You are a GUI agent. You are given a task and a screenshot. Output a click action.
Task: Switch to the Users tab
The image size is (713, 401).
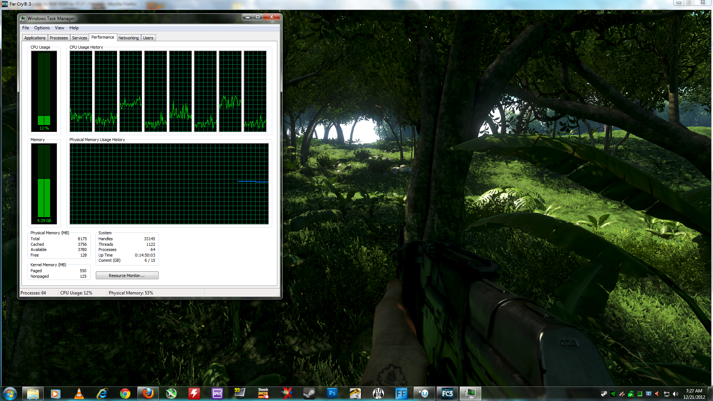coord(148,38)
